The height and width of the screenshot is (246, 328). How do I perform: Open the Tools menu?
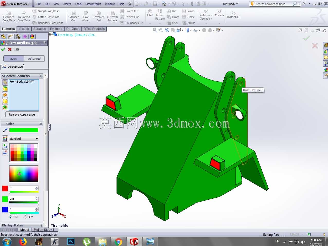(78, 4)
